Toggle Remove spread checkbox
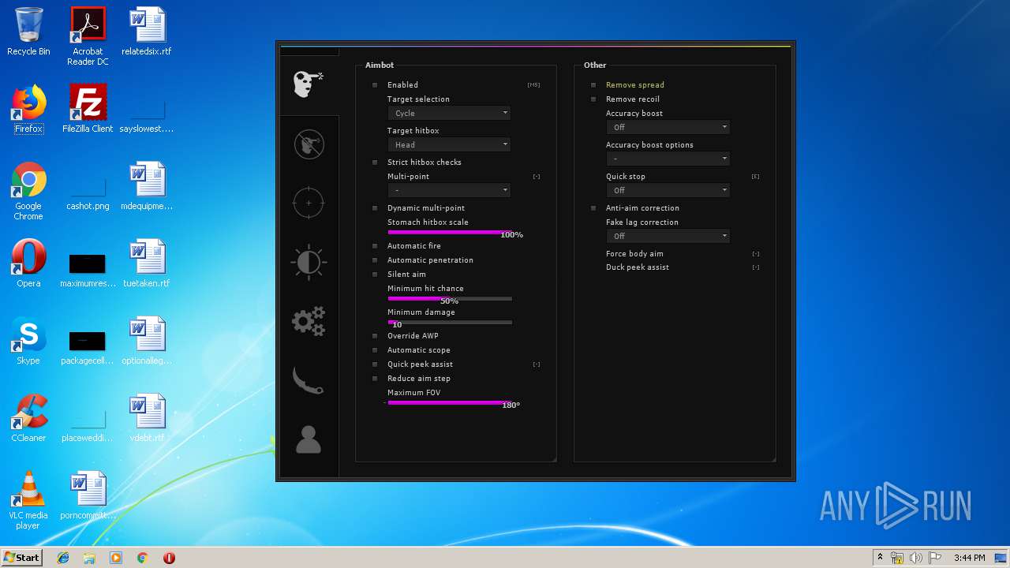The image size is (1010, 568). click(593, 84)
